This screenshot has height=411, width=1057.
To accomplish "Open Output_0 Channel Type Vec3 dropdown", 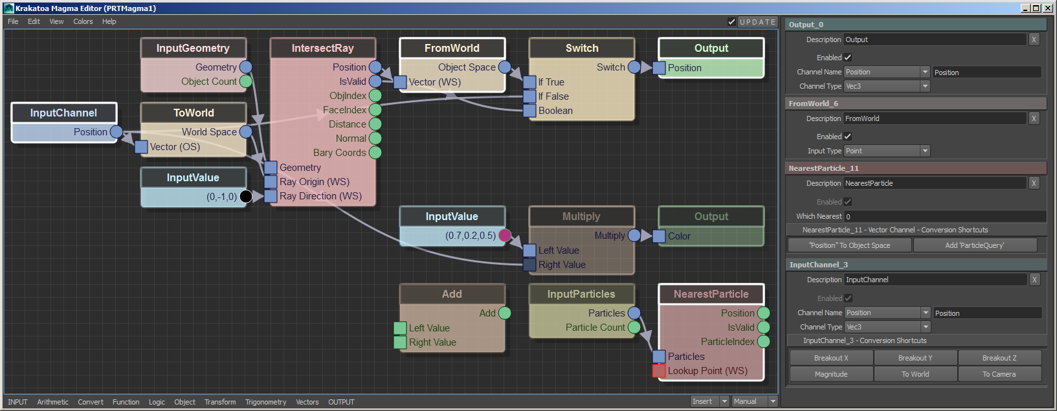I will tap(887, 86).
